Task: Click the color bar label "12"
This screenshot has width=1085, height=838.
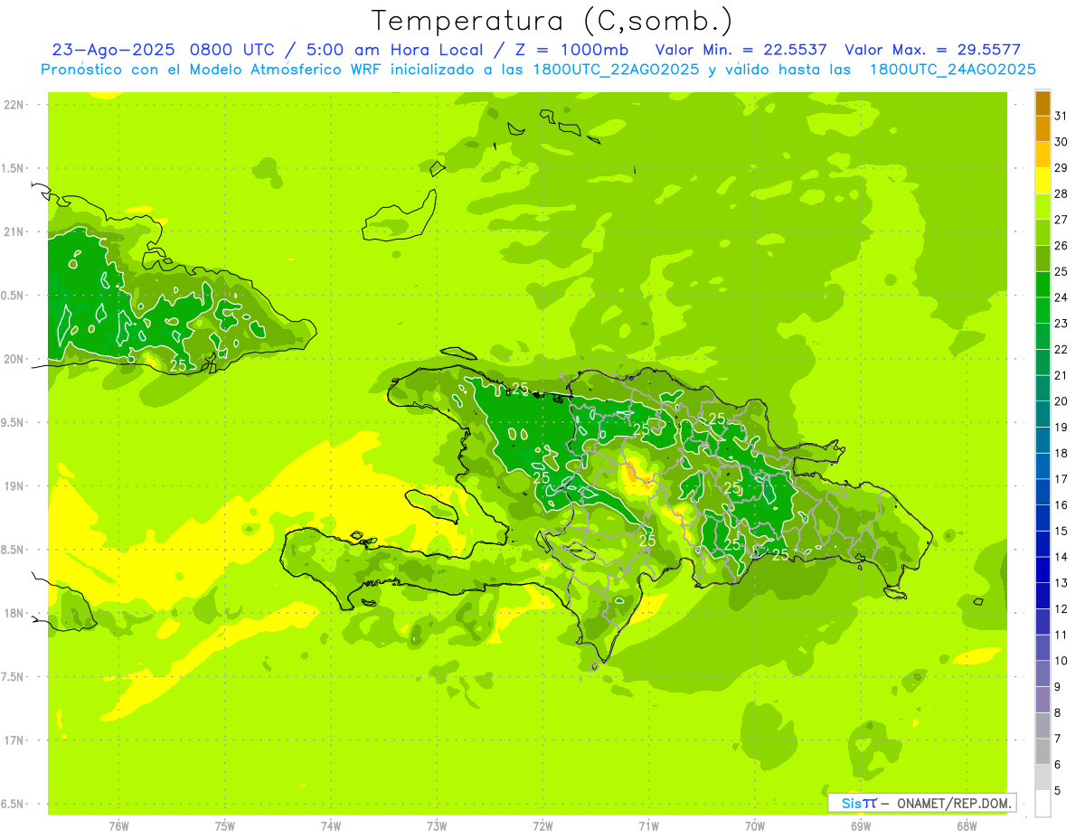Action: coord(1061,609)
